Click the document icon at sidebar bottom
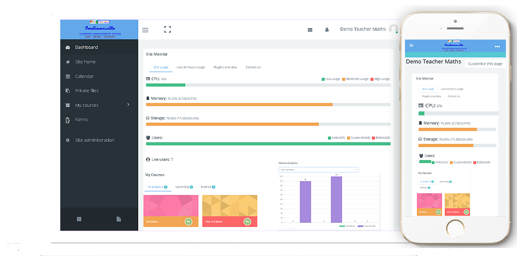The image size is (517, 271). (x=118, y=219)
